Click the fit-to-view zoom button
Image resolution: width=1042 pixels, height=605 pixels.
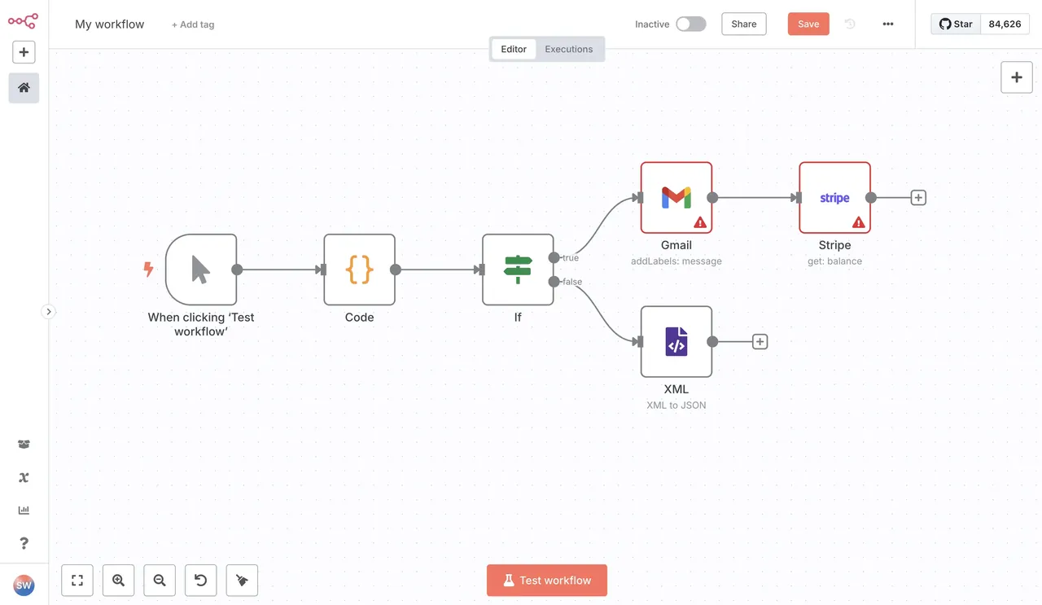(77, 581)
